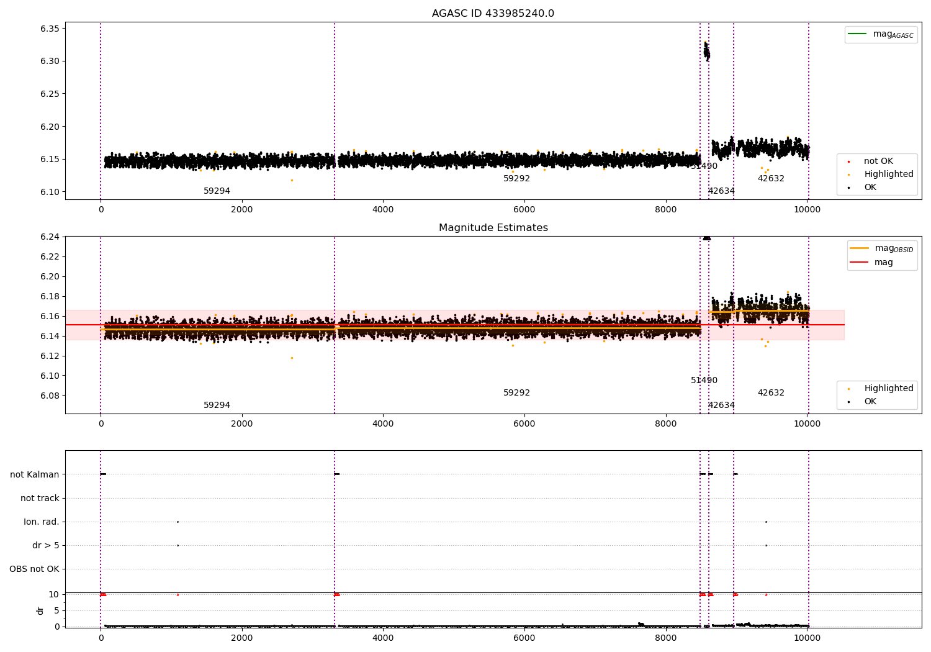This screenshot has width=931, height=652.
Task: Click the 6000 x-tick under the top plot
Action: coord(524,210)
